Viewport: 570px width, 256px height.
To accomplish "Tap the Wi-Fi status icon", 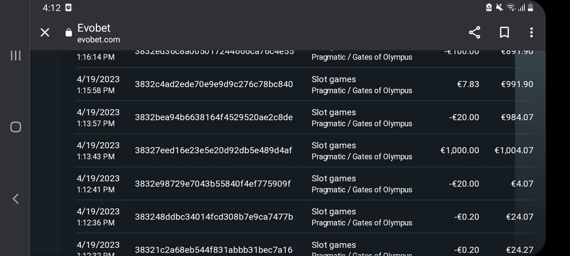I will (511, 8).
